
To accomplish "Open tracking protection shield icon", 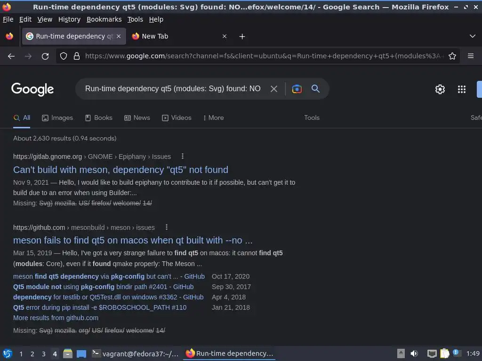I will (64, 56).
